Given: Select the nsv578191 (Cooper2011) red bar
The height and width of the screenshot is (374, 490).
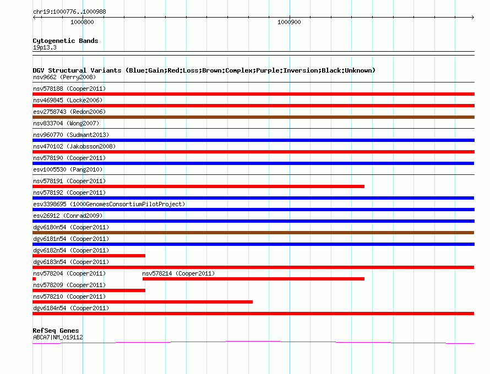Looking at the screenshot, I should tap(198, 186).
